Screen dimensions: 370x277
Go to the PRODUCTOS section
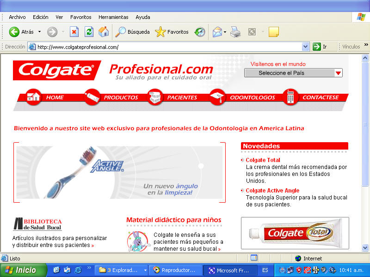coord(121,97)
